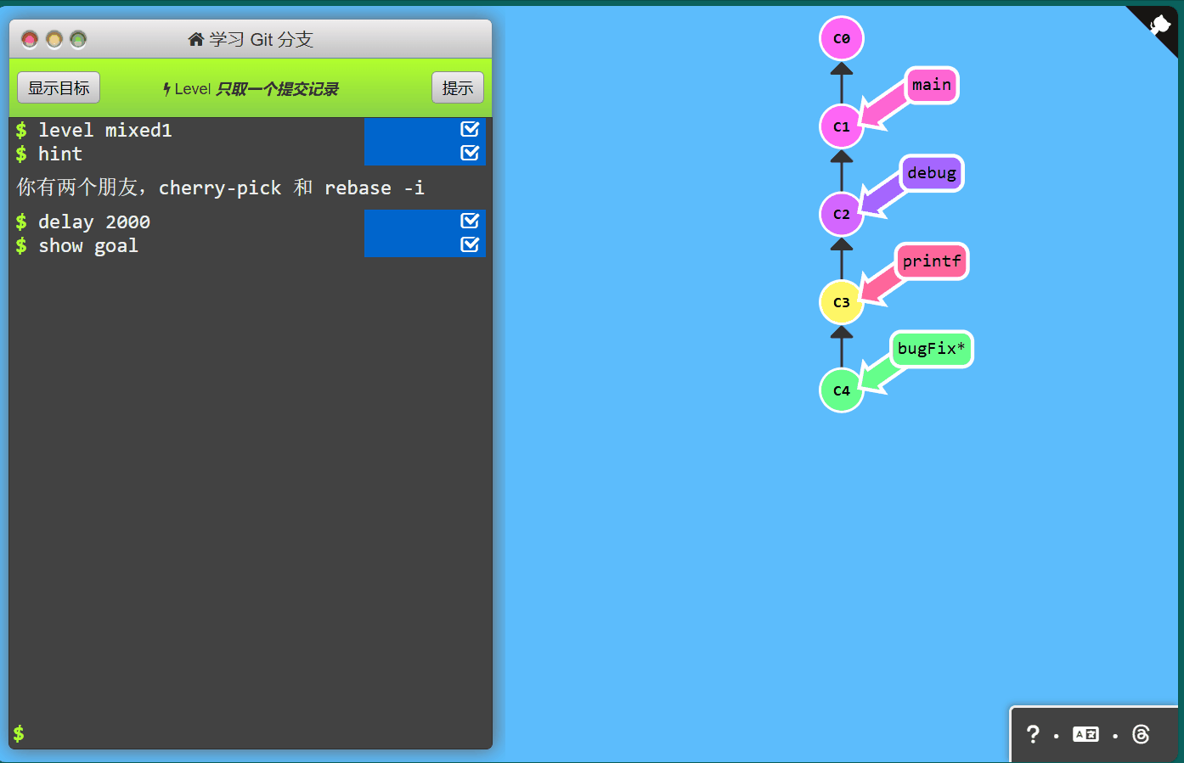Click the red window circle

coord(30,39)
